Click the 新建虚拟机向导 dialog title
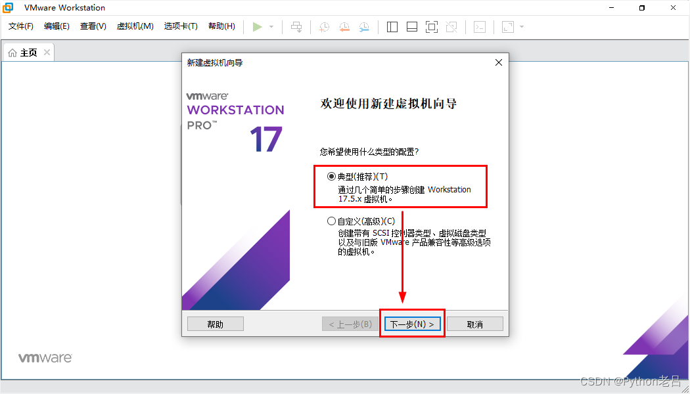Screen dimensions: 690x394 coord(215,63)
